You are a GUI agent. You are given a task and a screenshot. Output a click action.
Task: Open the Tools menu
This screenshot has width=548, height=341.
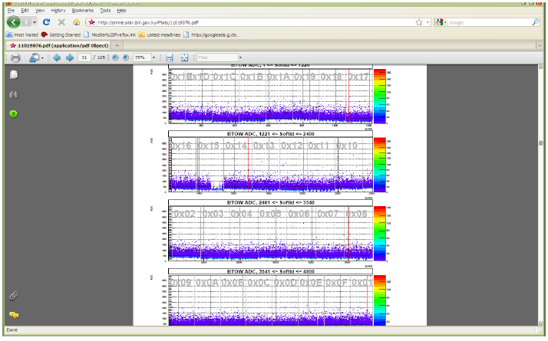coord(105,11)
